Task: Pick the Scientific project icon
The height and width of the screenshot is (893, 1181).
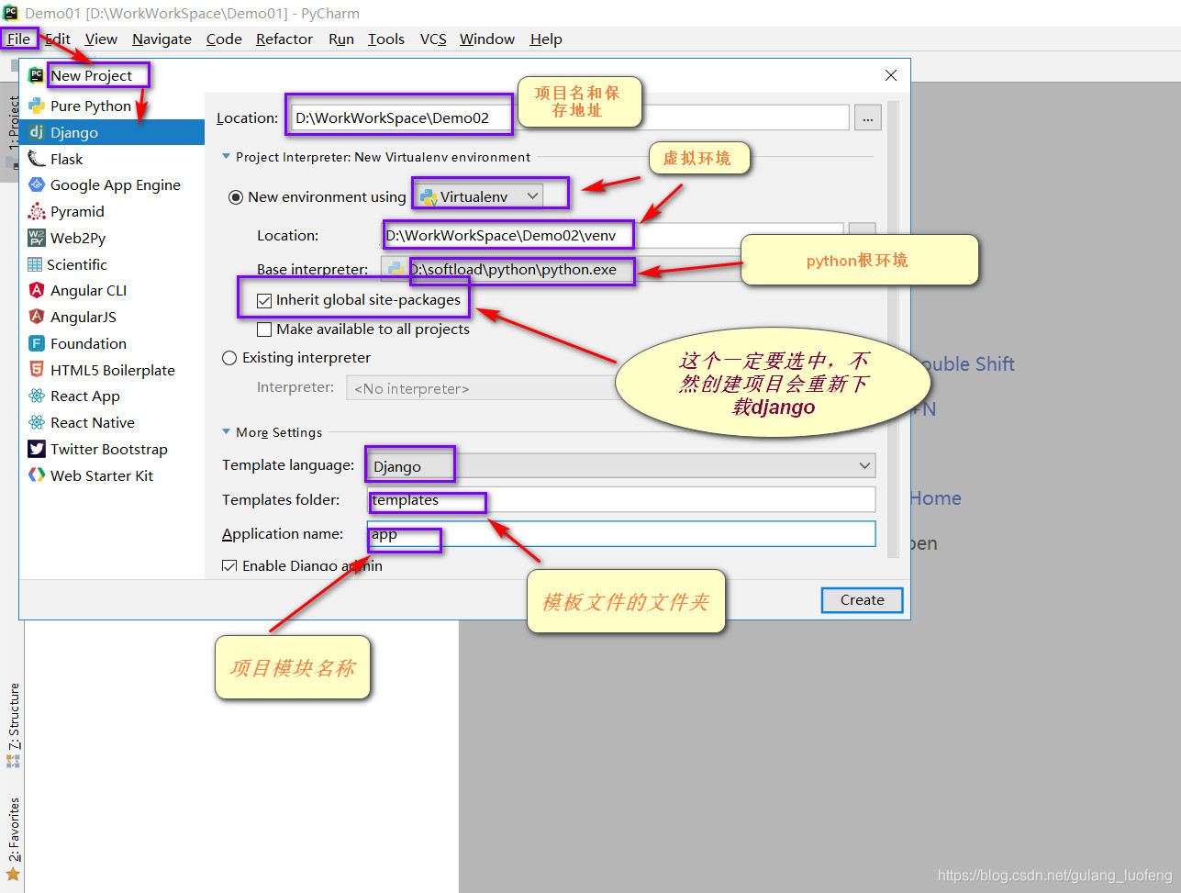Action: 35,264
